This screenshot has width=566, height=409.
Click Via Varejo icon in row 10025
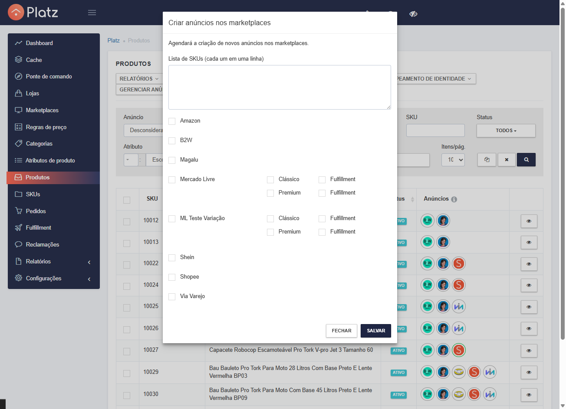[459, 307]
